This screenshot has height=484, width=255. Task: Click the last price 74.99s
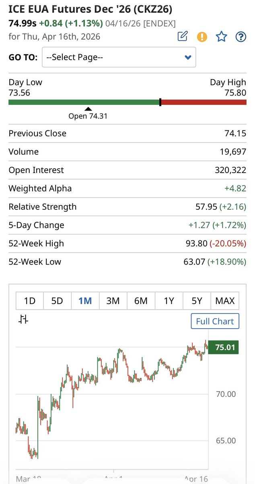coord(23,23)
